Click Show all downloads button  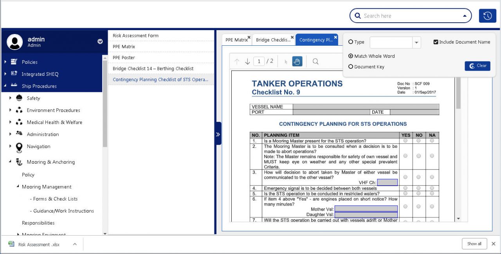pyautogui.click(x=474, y=244)
